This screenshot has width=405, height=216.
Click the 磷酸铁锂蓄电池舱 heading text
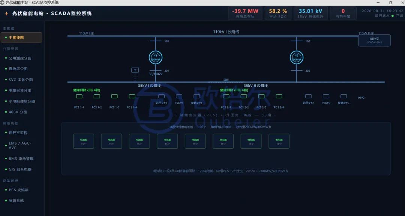point(220,127)
